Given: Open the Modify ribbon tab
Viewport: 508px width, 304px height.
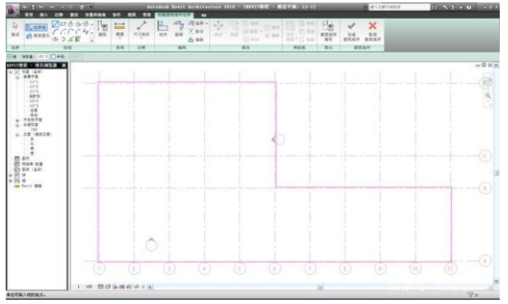Looking at the screenshot, I should coord(74,15).
